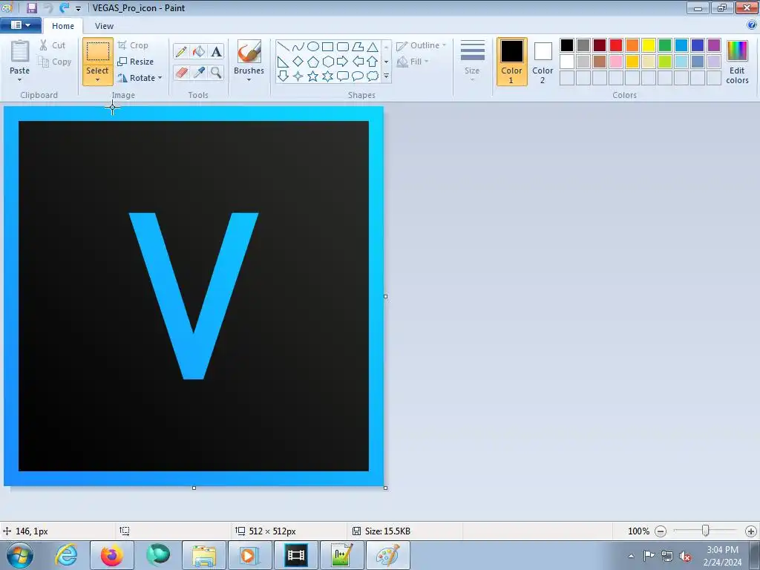This screenshot has width=760, height=570.
Task: Open Firefox from the taskbar
Action: coord(112,555)
